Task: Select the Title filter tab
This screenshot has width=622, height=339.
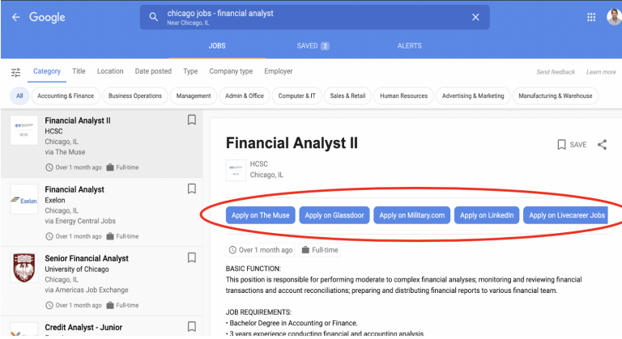Action: (79, 71)
